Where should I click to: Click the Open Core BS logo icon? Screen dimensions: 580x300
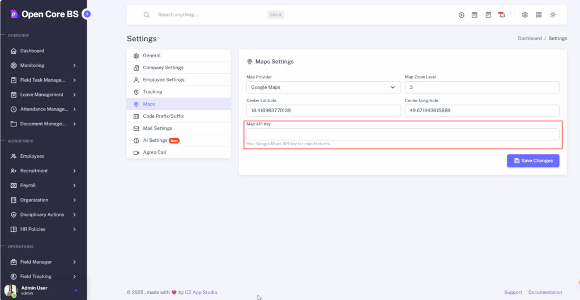(14, 14)
